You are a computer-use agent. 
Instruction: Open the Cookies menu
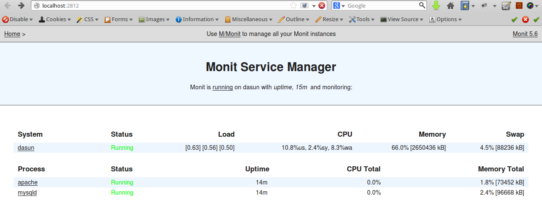click(54, 19)
